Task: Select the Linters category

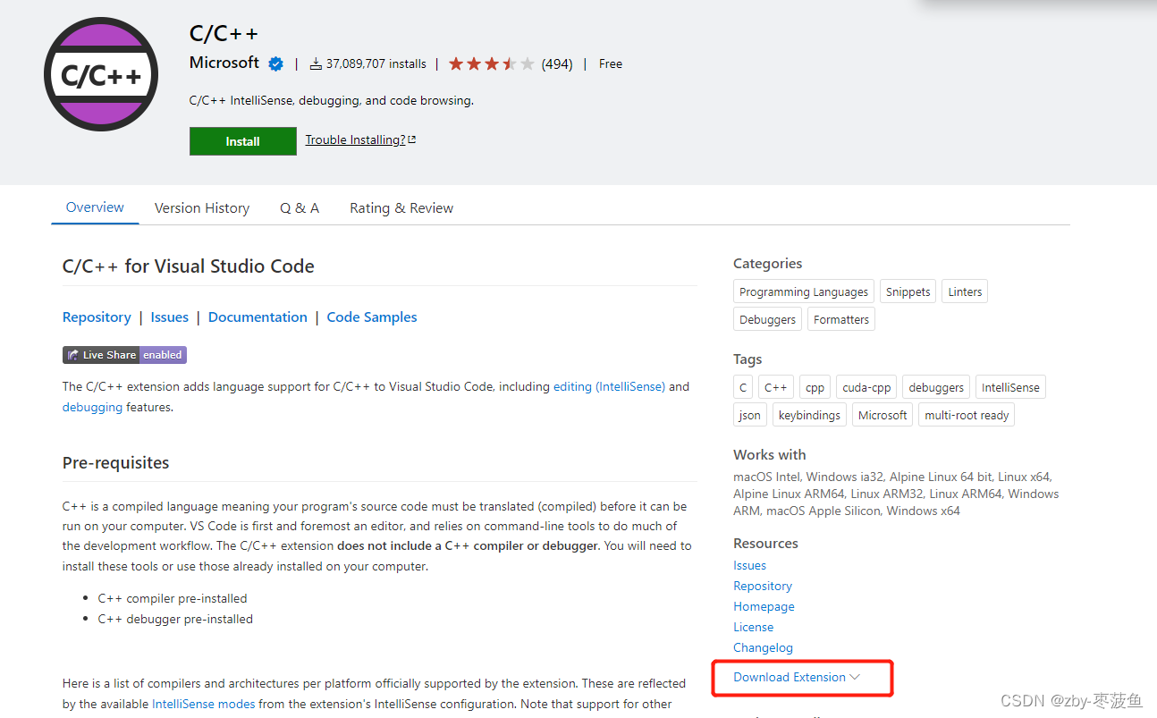Action: 965,291
